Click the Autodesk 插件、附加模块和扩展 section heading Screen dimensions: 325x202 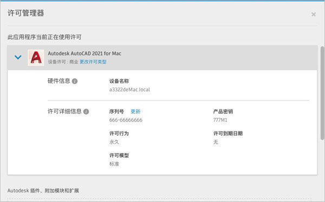tap(43, 191)
